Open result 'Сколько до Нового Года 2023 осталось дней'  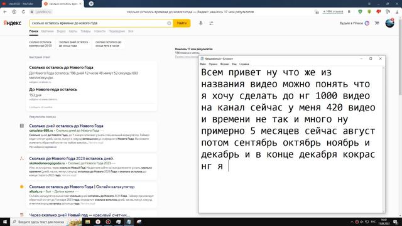click(72, 158)
